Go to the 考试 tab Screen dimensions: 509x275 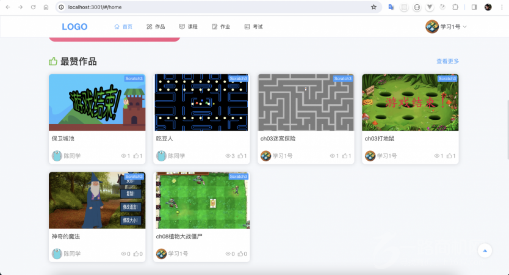click(x=253, y=27)
